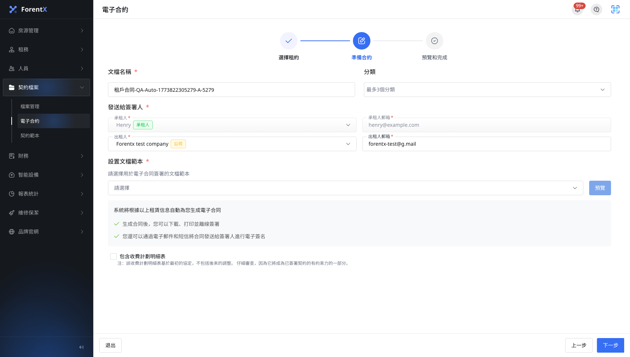Open the 出租人 Forentx test company dropdown

coord(232,144)
